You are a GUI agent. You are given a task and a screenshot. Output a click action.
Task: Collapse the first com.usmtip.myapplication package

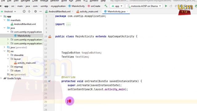(x=8, y=32)
